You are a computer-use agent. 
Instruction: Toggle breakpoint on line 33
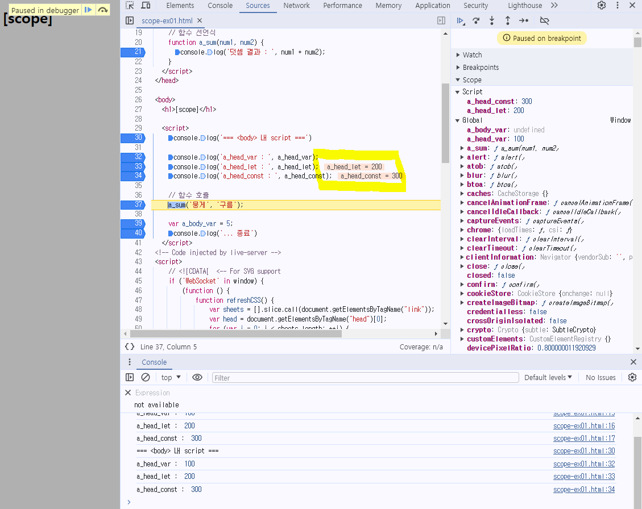133,166
